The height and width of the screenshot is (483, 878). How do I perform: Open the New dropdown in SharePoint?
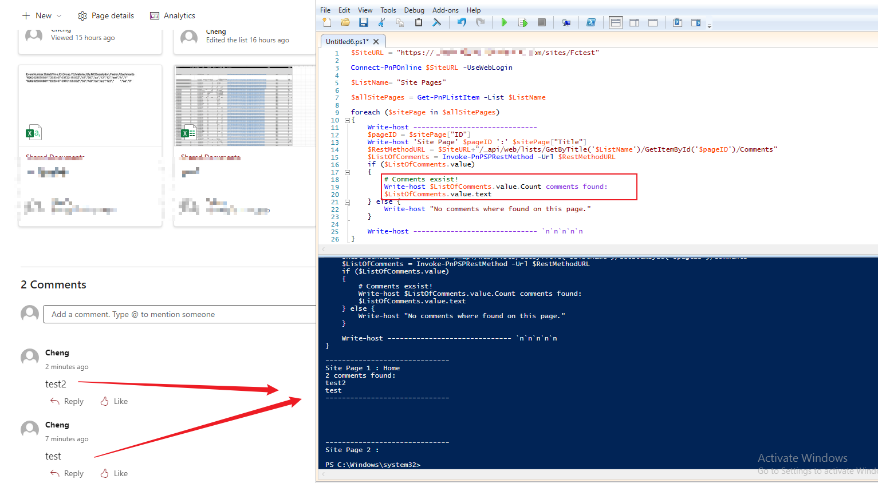tap(42, 15)
